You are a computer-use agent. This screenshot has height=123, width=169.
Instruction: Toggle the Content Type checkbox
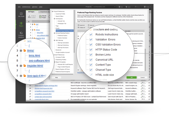91,65
